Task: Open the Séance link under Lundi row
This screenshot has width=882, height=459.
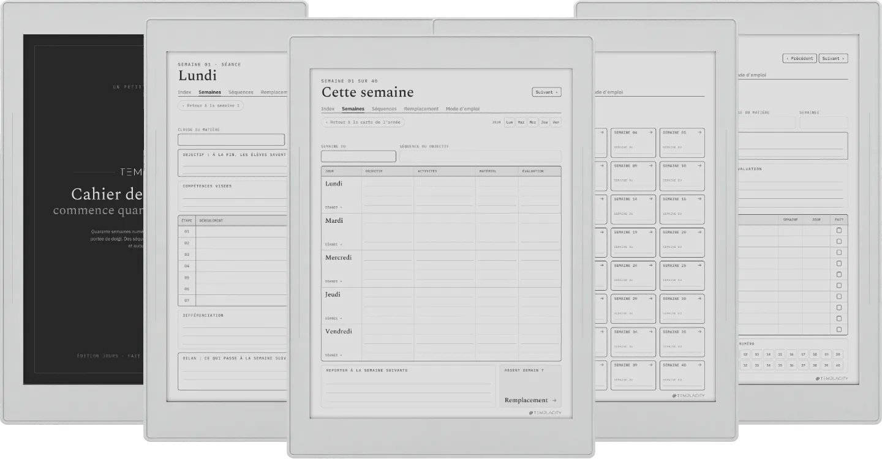Action: click(x=334, y=207)
